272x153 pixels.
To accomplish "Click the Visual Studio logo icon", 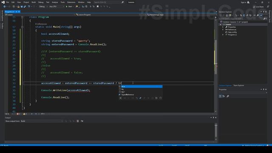I will click(x=3, y=2).
